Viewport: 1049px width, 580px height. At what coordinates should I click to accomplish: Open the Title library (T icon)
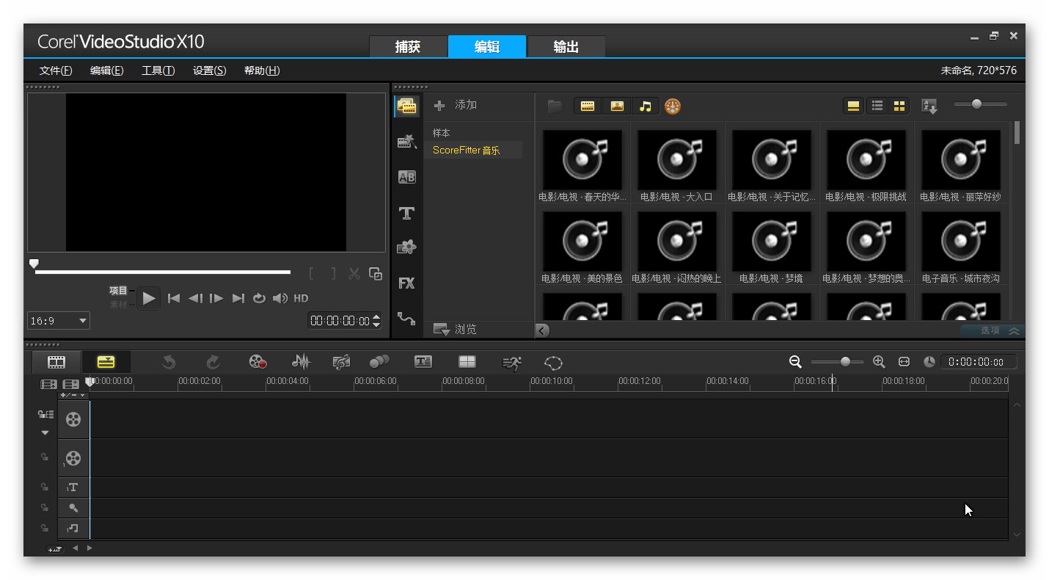[406, 213]
